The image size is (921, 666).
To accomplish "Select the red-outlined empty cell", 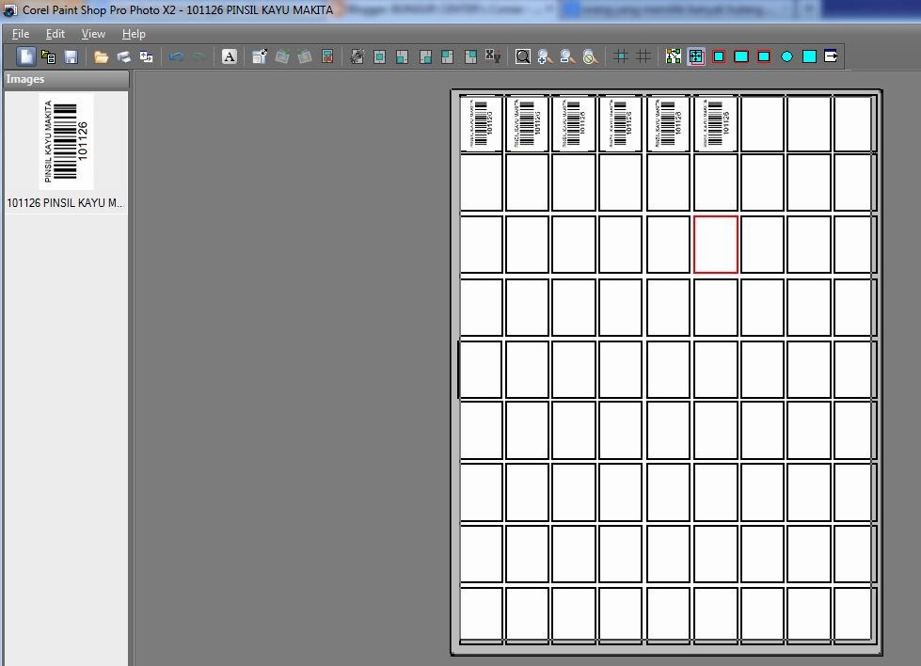I will click(x=715, y=245).
